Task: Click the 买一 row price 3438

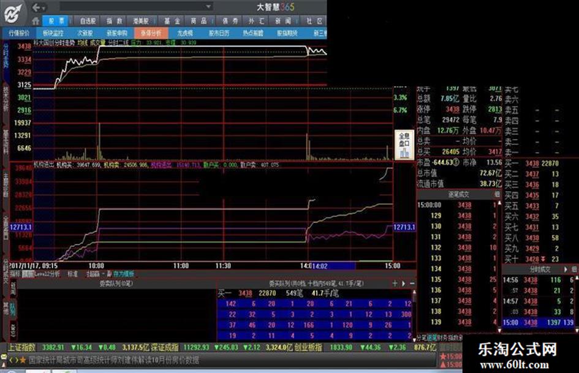Action: 532,164
